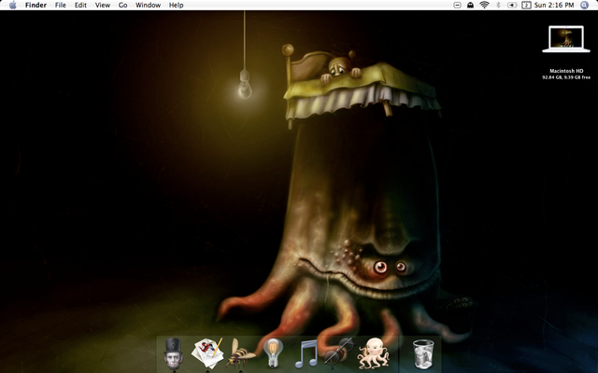
Task: Click the light bulb dock icon
Action: (x=273, y=354)
